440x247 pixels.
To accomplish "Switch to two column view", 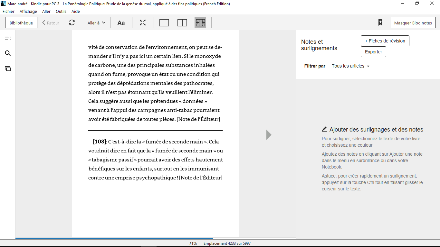I will [x=182, y=23].
